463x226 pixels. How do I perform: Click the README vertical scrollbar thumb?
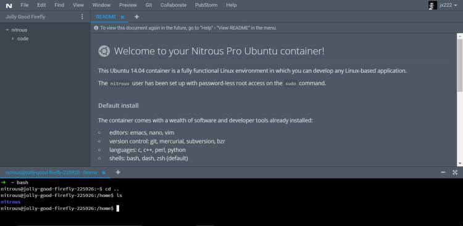(x=460, y=65)
